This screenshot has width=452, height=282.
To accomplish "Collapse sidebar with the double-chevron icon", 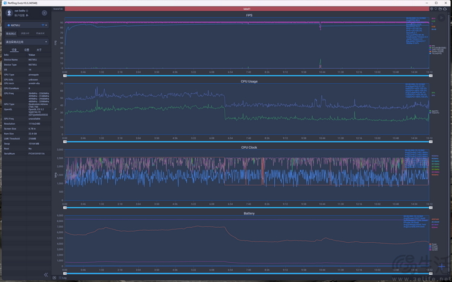I will pos(46,275).
